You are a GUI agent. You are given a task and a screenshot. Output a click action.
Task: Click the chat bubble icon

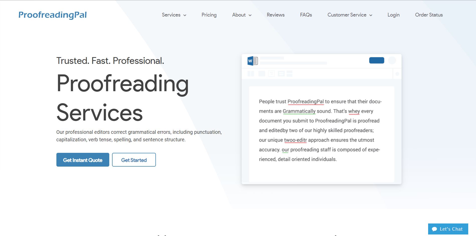(435, 229)
